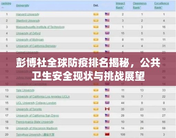
Task: Click the Det. badge icon for Yale University
Action: pyautogui.click(x=96, y=90)
